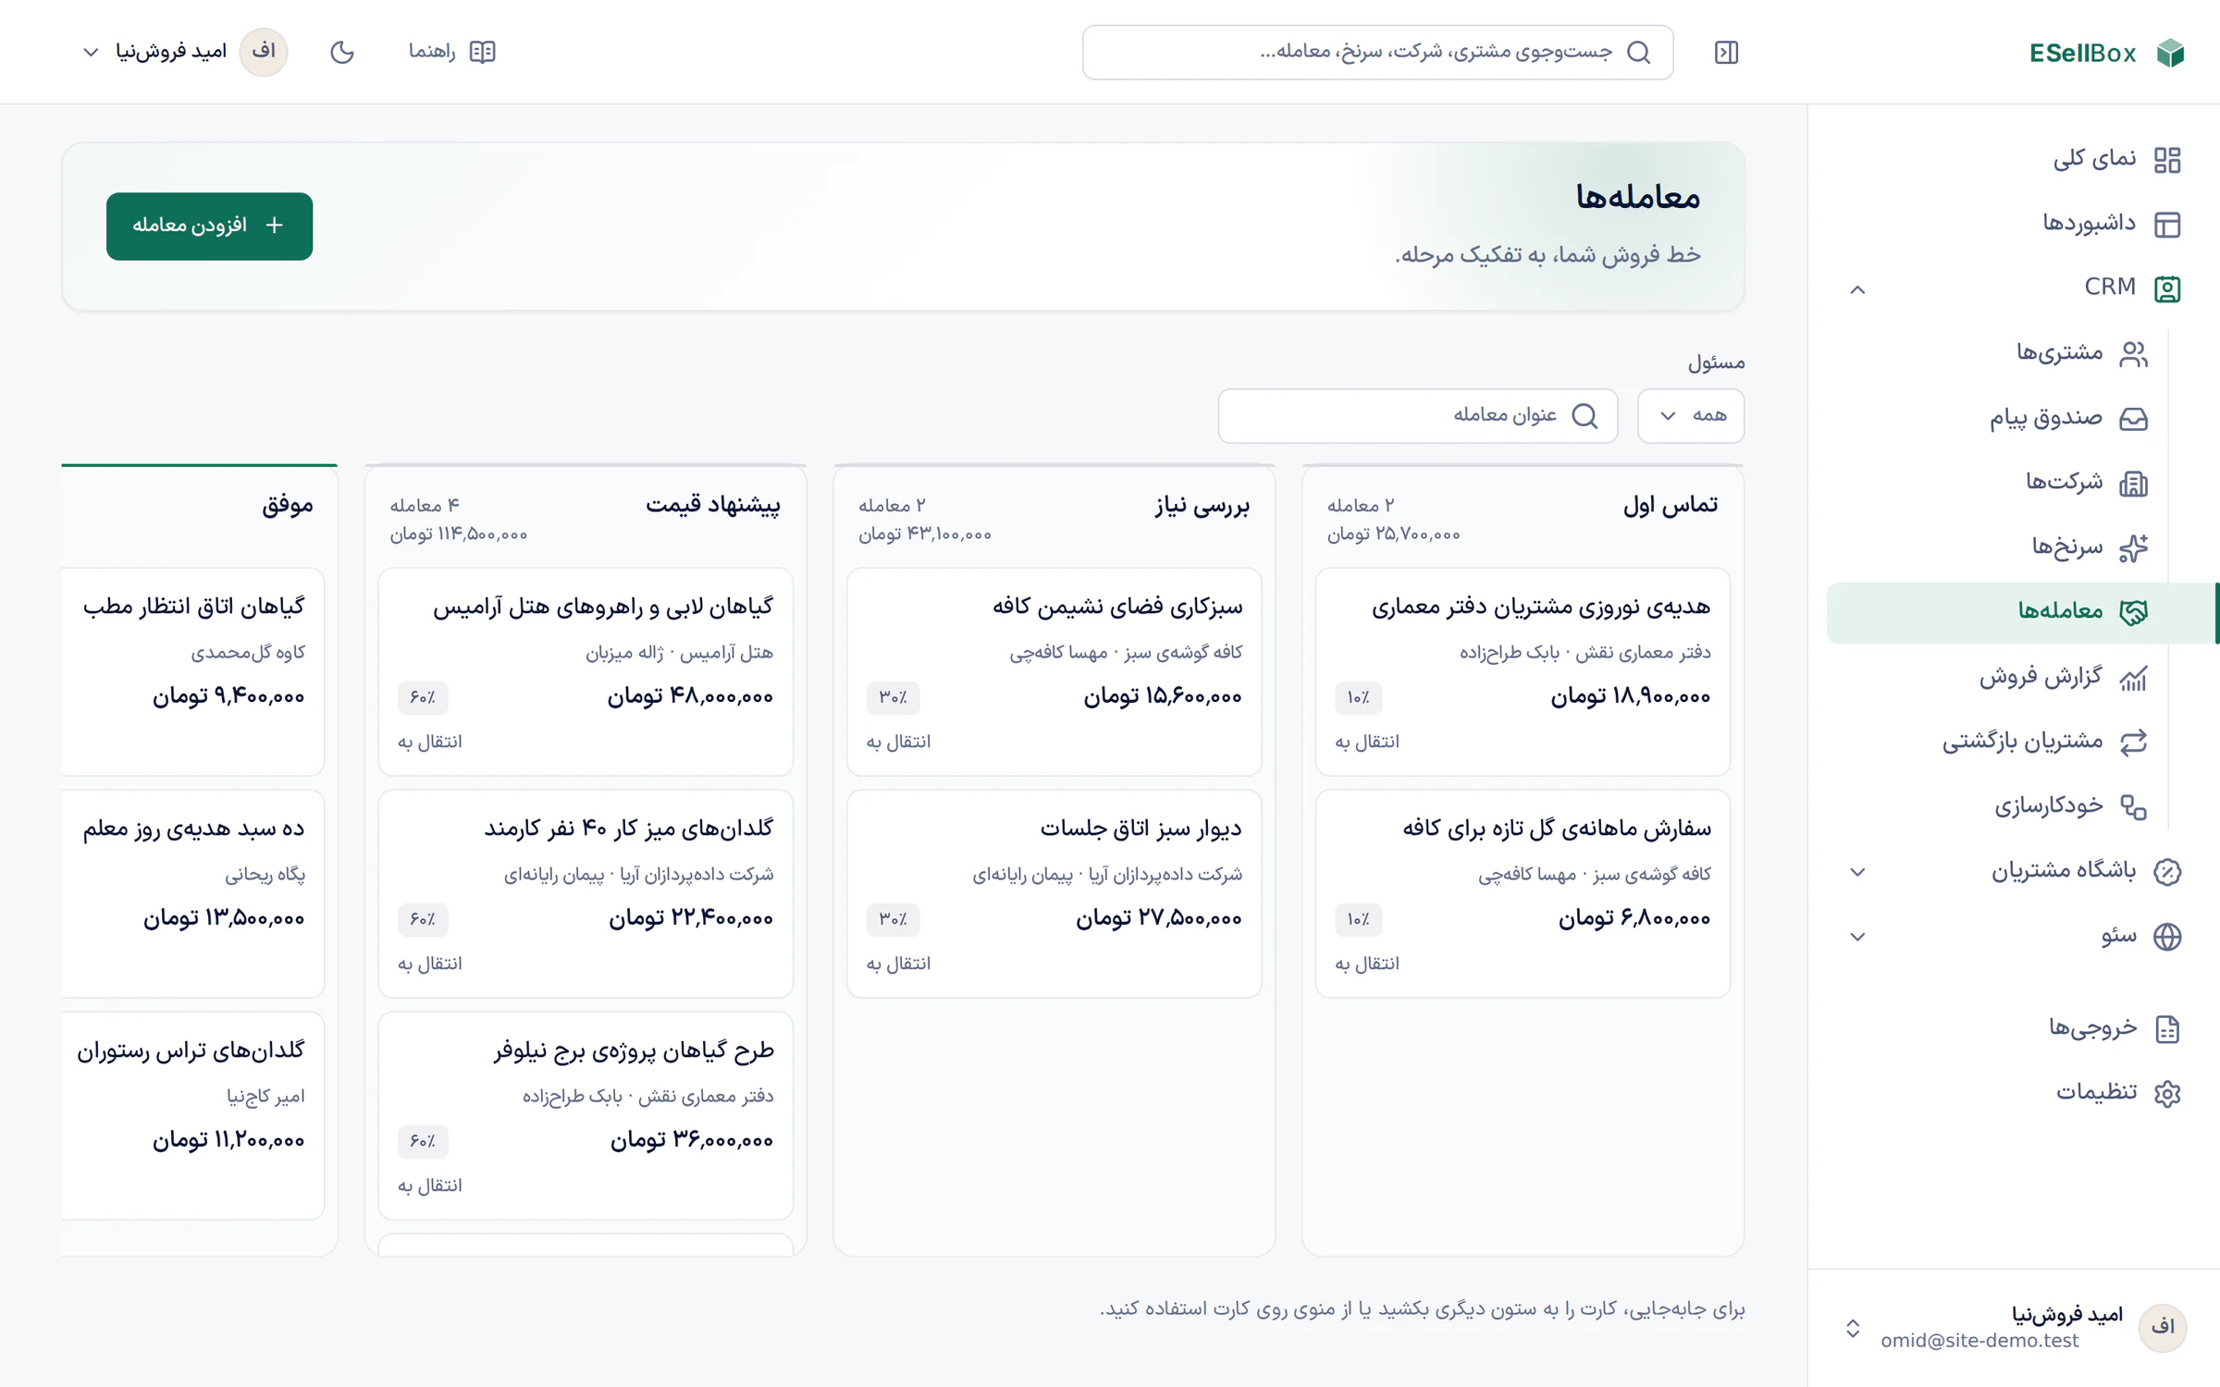Toggle dark mode with the moon icon
2220x1387 pixels.
(342, 52)
